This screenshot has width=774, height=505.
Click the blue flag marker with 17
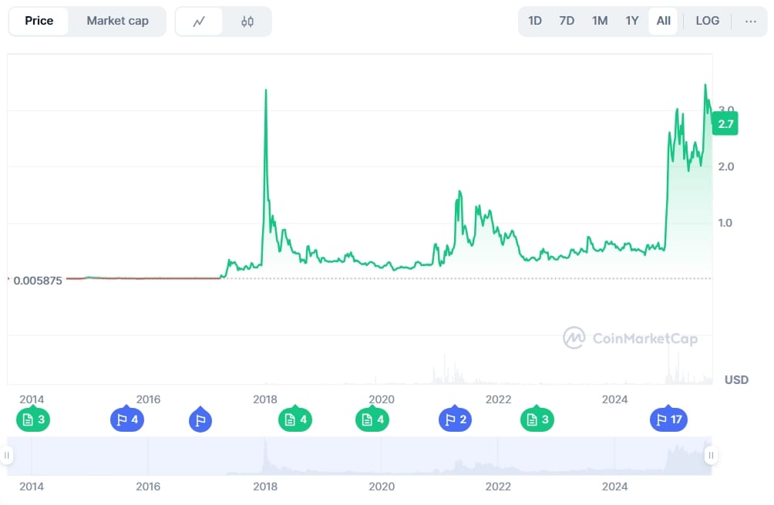click(668, 419)
